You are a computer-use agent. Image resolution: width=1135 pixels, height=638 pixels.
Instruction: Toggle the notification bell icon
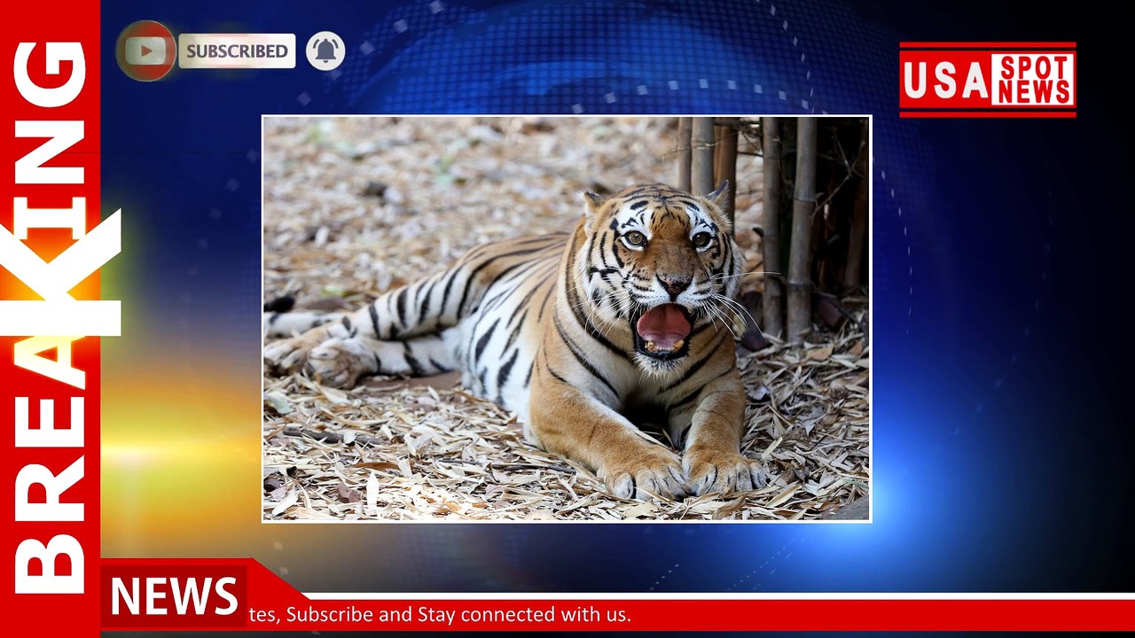325,51
